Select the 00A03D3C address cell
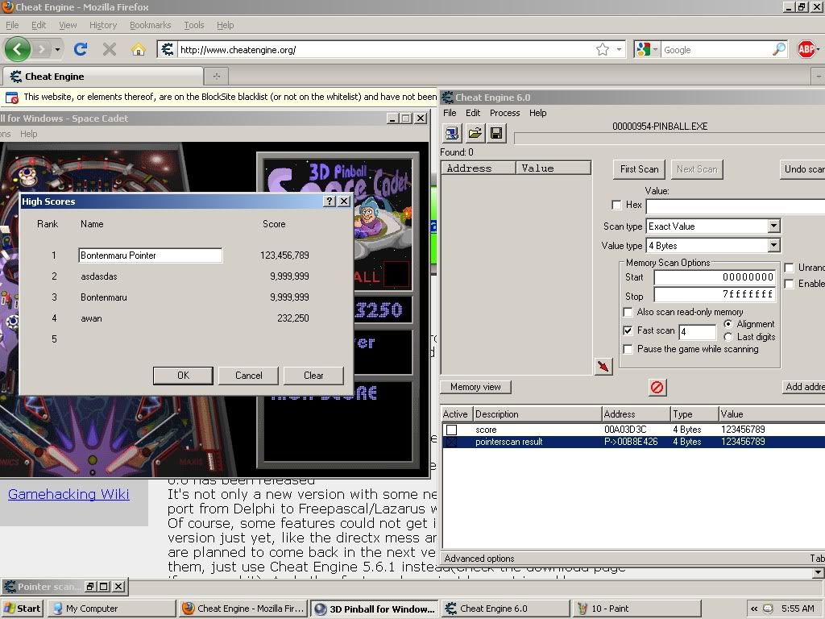This screenshot has height=619, width=825. 625,430
